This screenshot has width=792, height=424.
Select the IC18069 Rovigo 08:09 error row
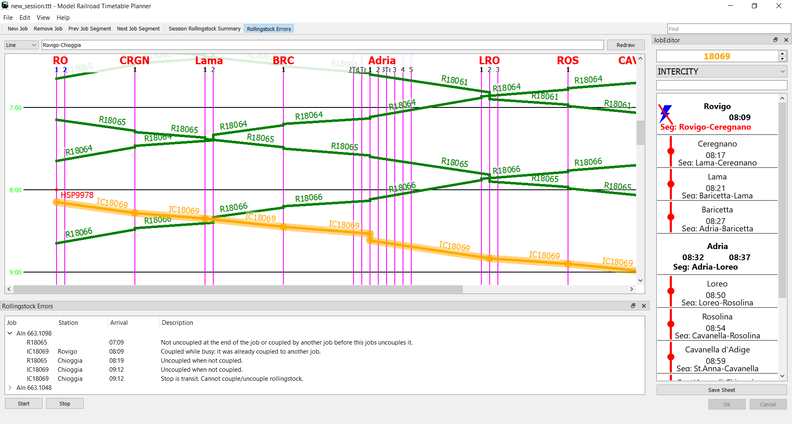pos(325,352)
